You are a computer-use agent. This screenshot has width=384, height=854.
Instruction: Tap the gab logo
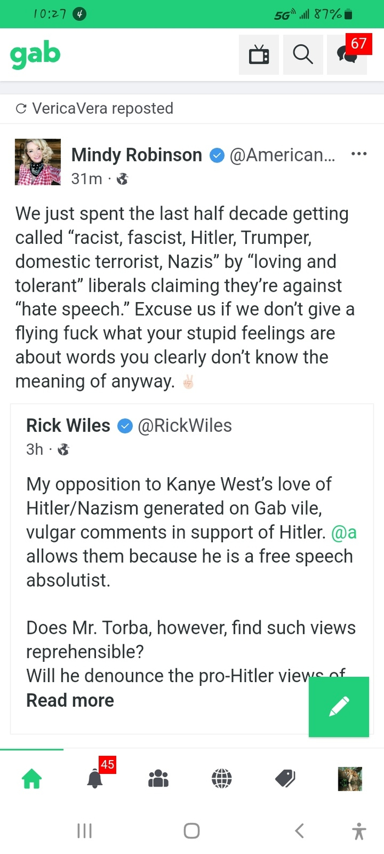tap(35, 55)
